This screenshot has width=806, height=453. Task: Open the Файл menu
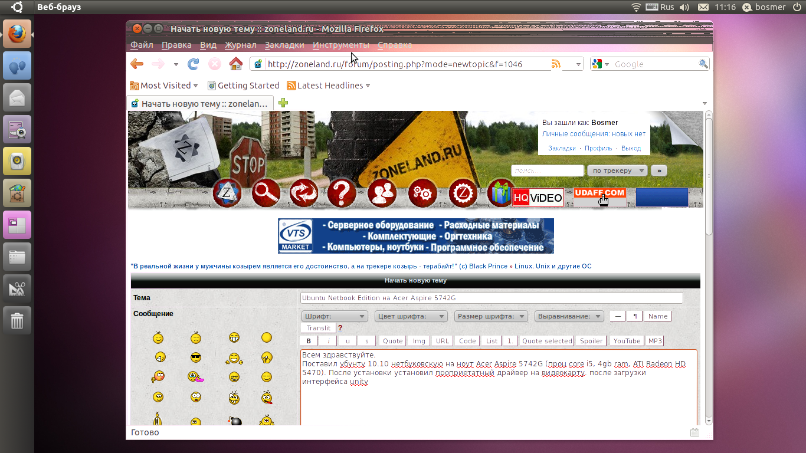click(142, 45)
